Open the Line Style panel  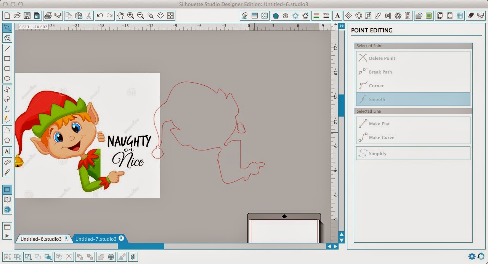(326, 16)
